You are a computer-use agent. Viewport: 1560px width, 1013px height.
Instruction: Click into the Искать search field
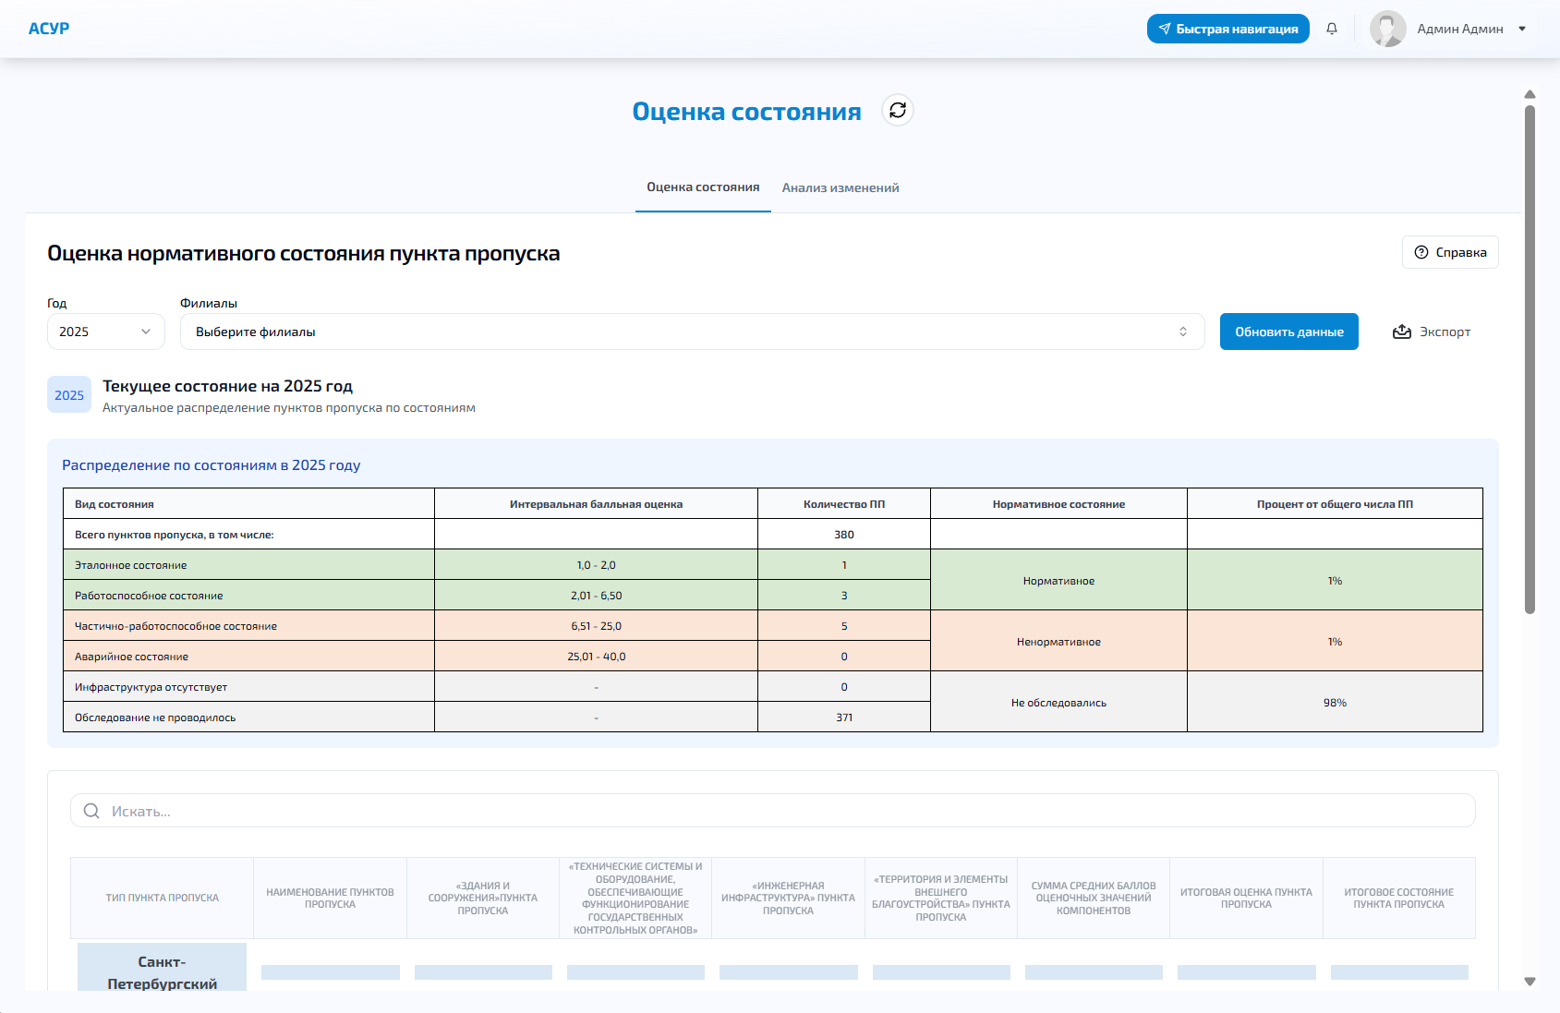tap(785, 811)
